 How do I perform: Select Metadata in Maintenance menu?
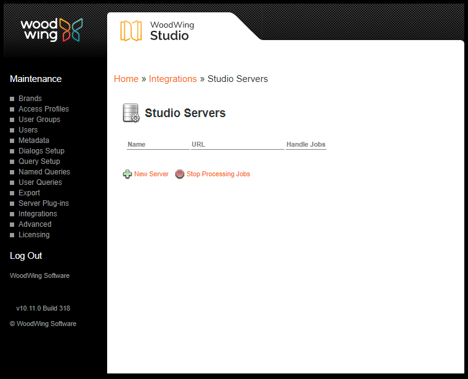coord(34,141)
